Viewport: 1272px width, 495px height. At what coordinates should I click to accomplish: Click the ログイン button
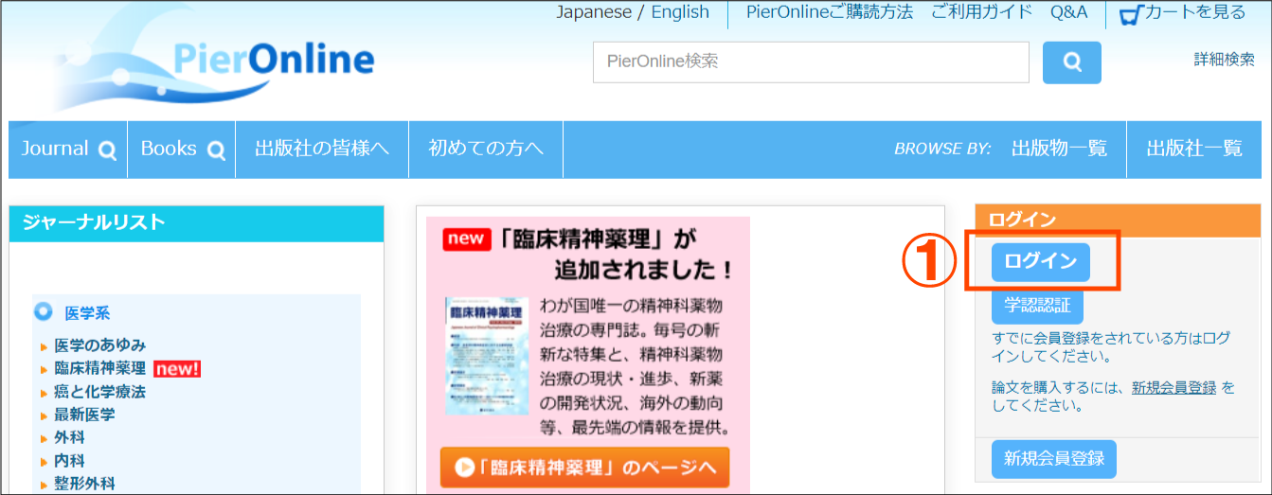click(1041, 262)
